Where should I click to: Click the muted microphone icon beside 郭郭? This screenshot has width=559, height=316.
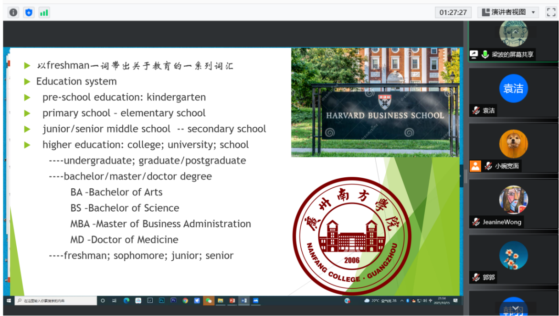[476, 277]
